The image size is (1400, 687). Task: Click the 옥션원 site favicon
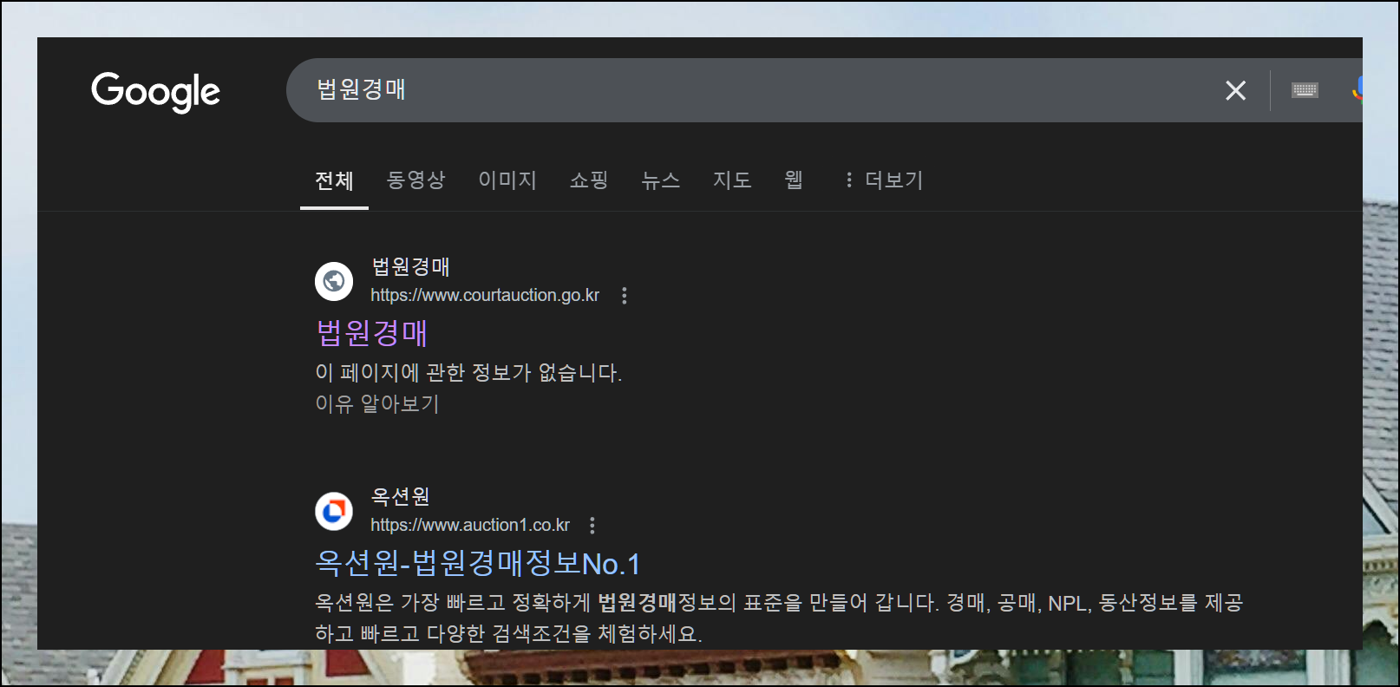tap(334, 511)
